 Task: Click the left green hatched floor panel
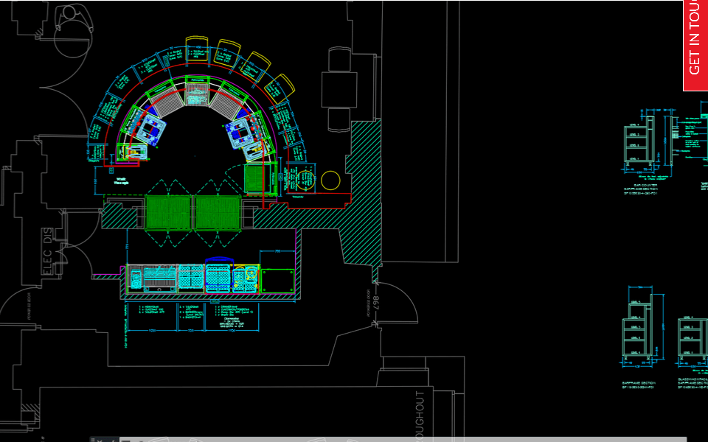(168, 212)
